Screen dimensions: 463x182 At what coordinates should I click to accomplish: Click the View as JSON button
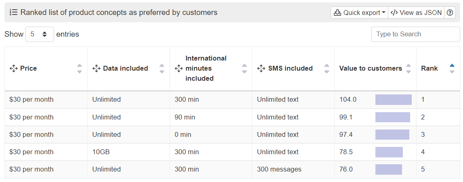click(416, 13)
